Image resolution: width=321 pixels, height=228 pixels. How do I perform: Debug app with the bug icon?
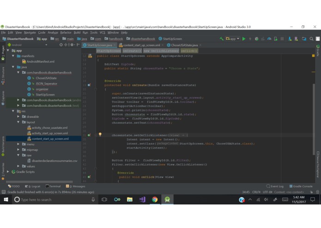click(x=256, y=39)
